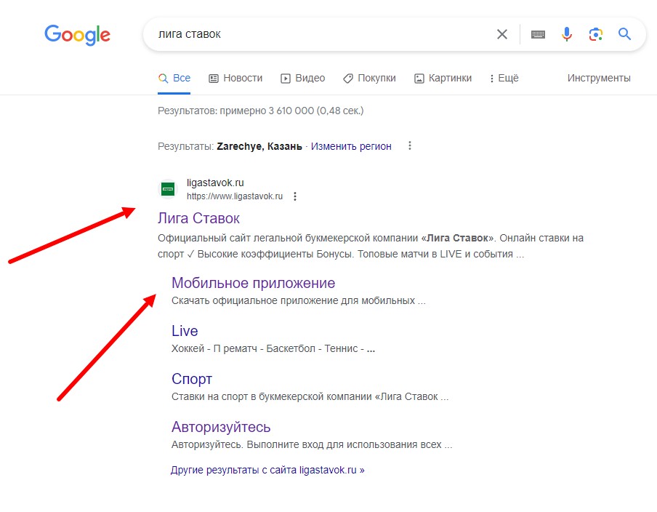Image resolution: width=657 pixels, height=512 pixels.
Task: Click the Результатов: примерно 3 610 000 text
Action: tap(261, 111)
